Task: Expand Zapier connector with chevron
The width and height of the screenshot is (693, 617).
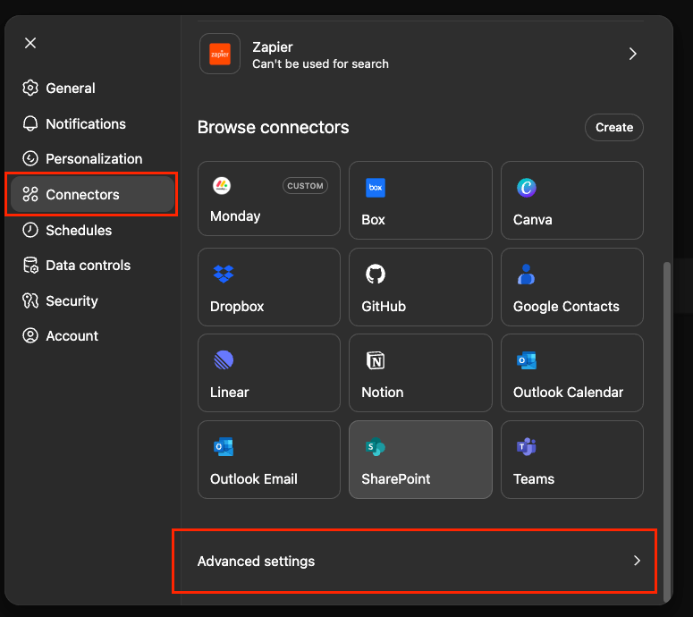Action: click(x=633, y=54)
